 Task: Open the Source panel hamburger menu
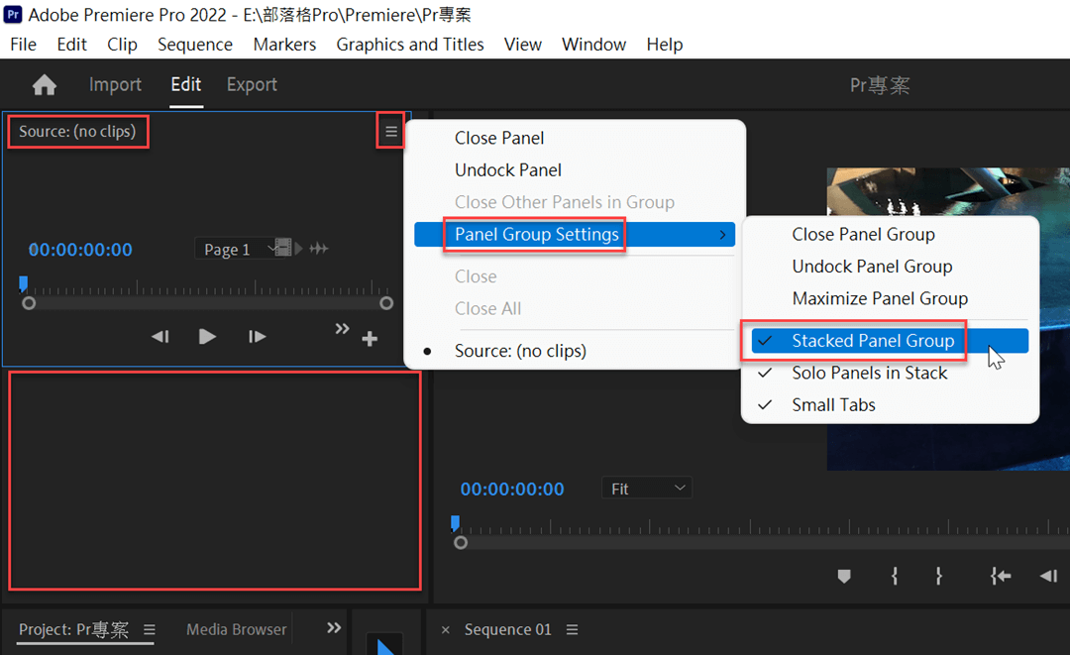click(391, 131)
